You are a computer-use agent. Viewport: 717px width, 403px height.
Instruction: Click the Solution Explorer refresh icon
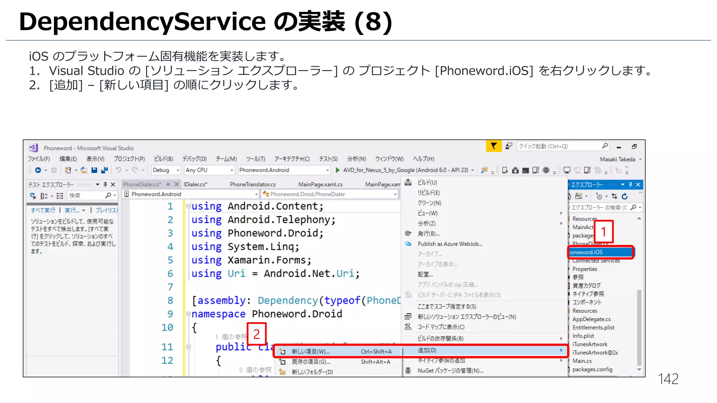(625, 196)
